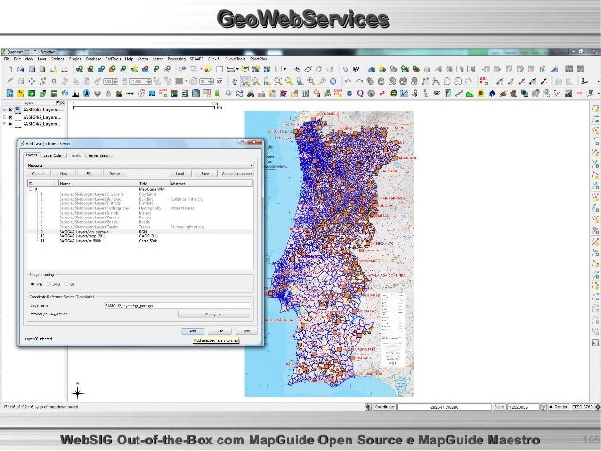Open the File menu
Image resolution: width=601 pixels, height=451 pixels.
(7, 59)
